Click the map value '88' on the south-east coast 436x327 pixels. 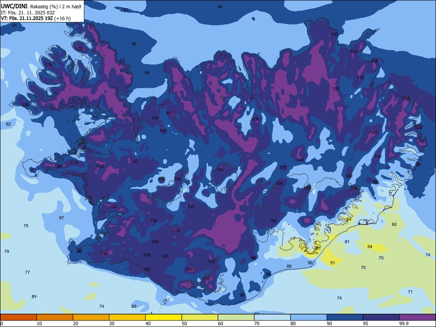point(289,266)
